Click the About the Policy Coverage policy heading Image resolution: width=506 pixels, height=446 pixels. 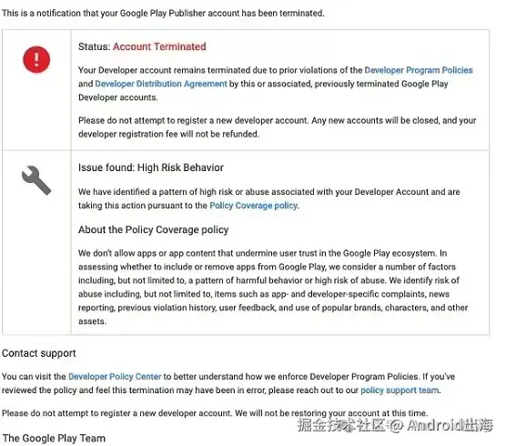[x=153, y=229]
